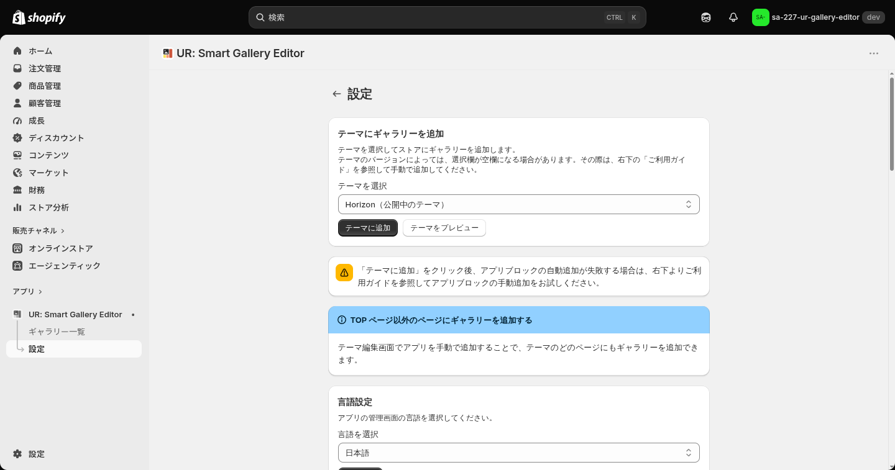Click the テーマを選択 label
This screenshot has width=895, height=470.
362,186
